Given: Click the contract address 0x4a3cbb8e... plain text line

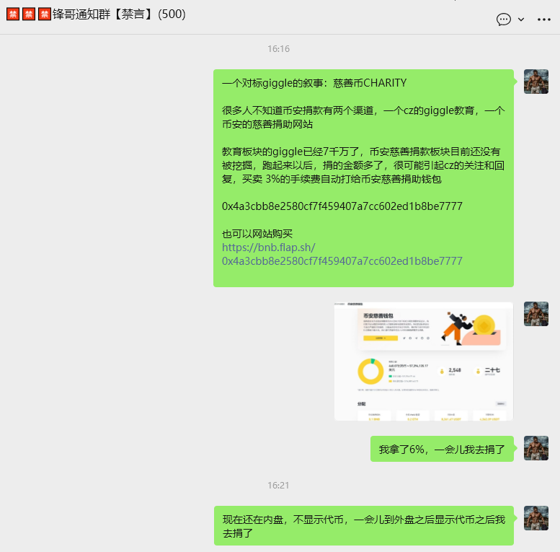Looking at the screenshot, I should (342, 206).
